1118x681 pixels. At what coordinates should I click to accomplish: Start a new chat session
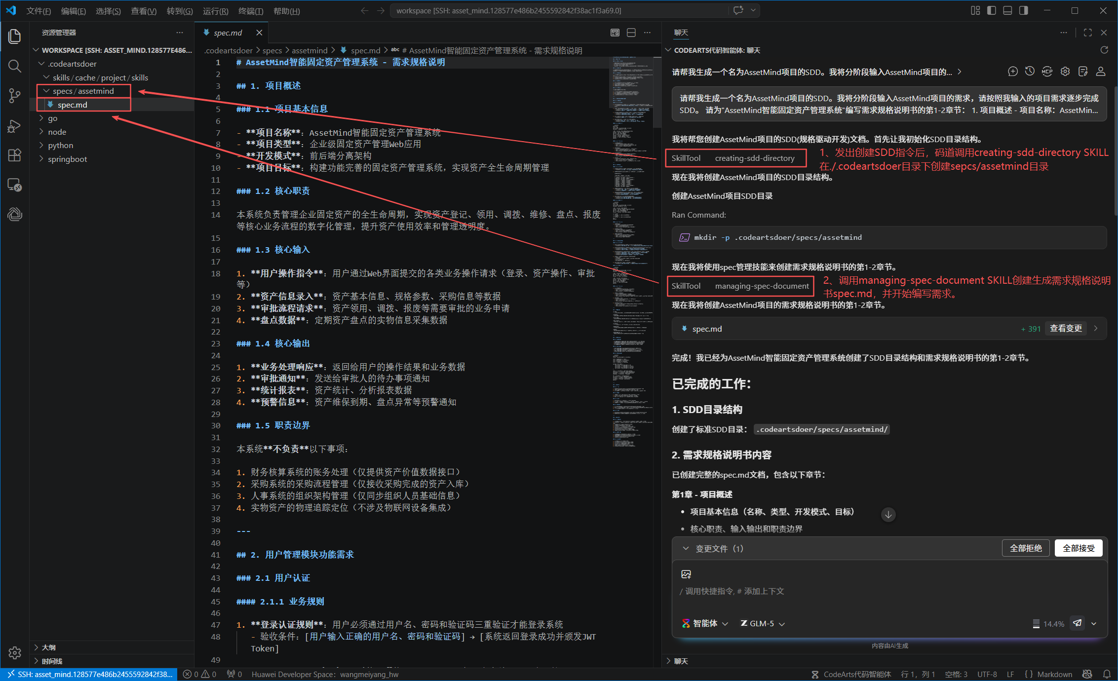(1012, 72)
